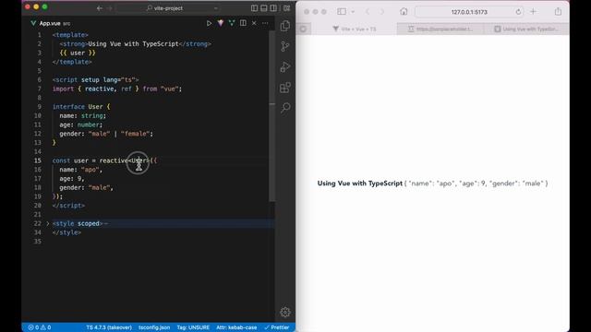Viewport: 591px width, 332px height.
Task: Select the App.vue editor tab
Action: click(50, 23)
